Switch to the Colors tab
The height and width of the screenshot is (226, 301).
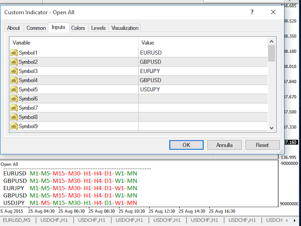tap(78, 28)
